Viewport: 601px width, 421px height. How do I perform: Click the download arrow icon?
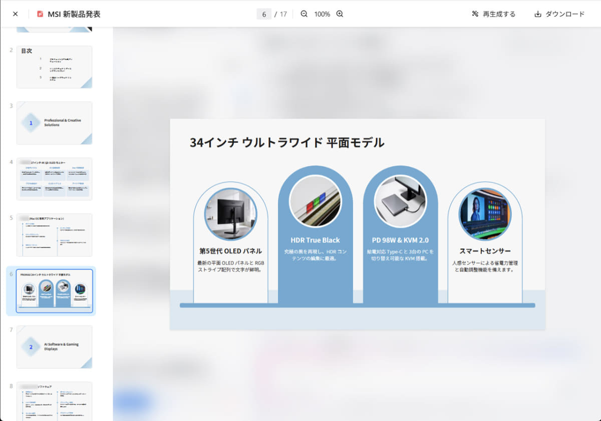point(538,14)
